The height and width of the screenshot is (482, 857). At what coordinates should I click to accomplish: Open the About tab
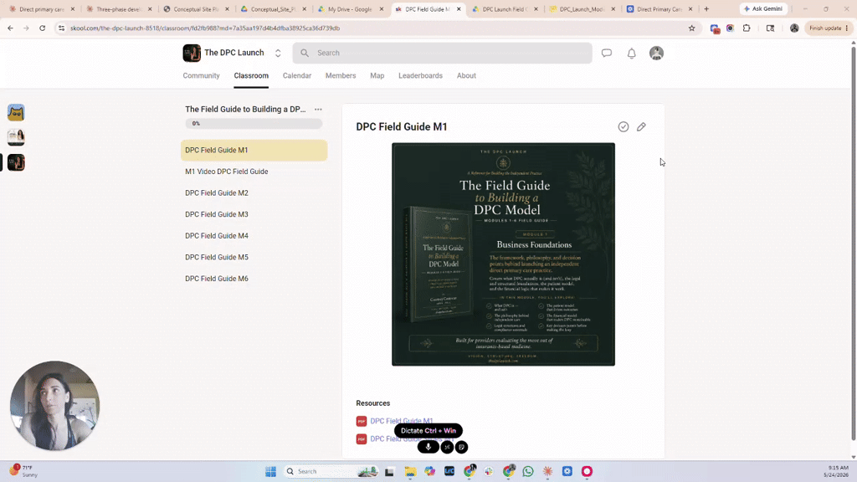click(x=466, y=75)
